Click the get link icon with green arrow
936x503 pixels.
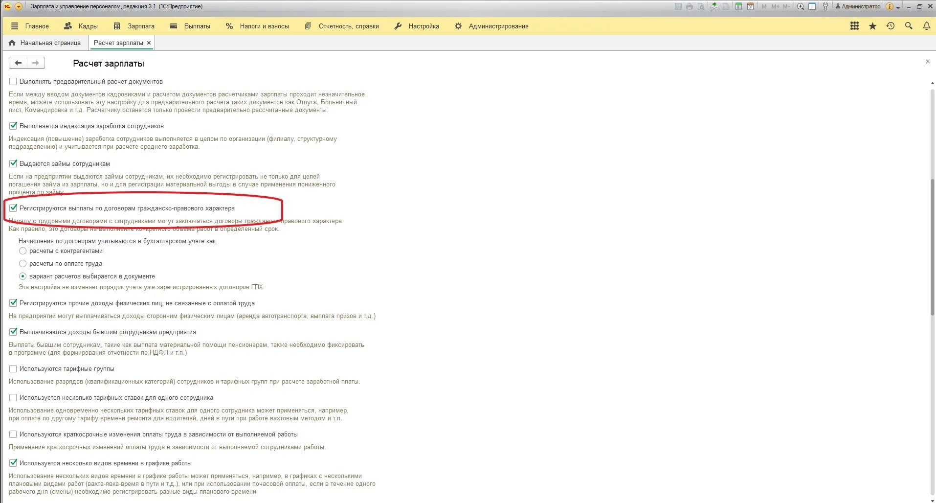pyautogui.click(x=714, y=6)
